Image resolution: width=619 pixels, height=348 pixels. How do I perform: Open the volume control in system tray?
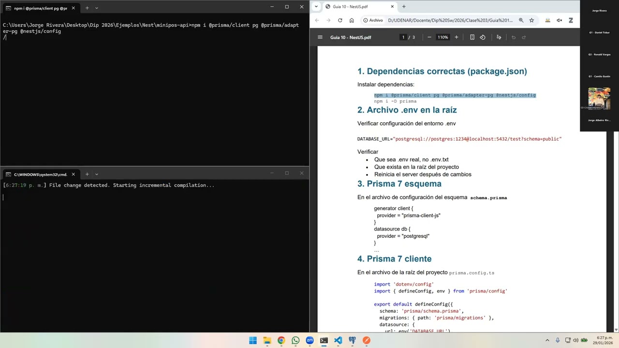tap(575, 340)
